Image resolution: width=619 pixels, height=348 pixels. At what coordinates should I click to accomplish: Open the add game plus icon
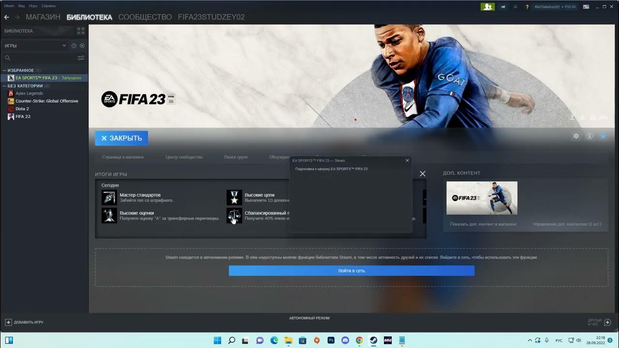pos(8,322)
